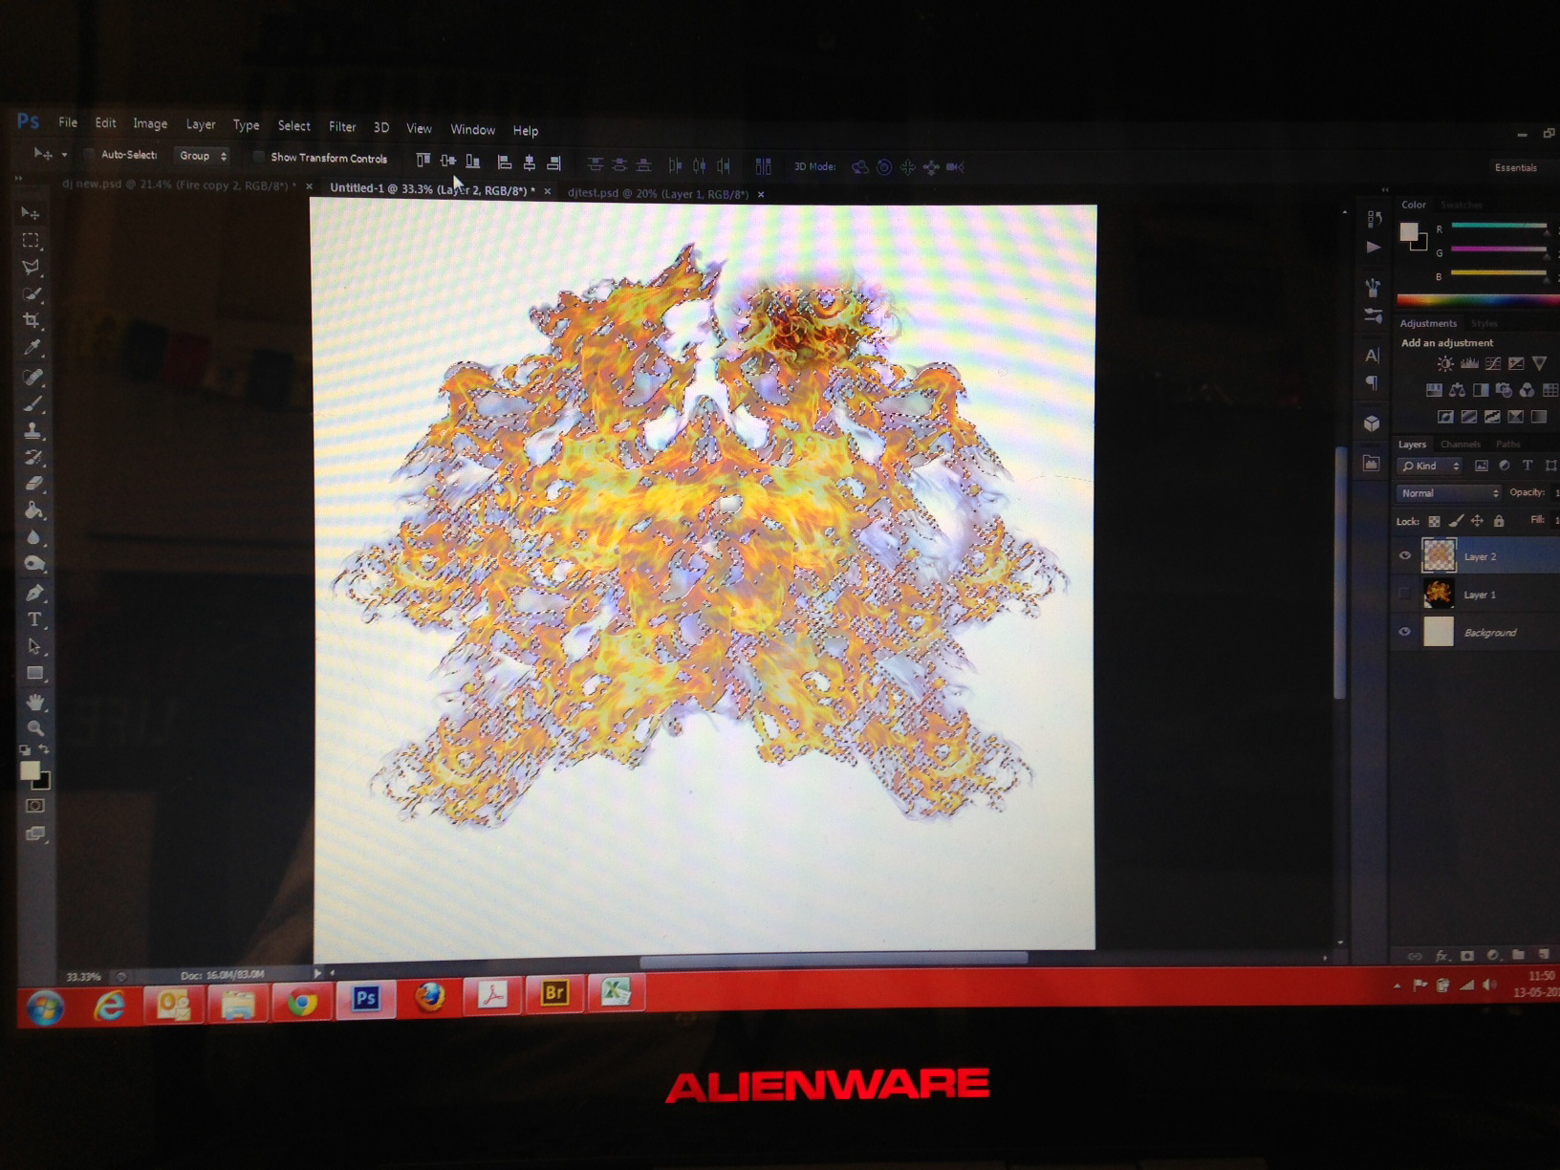Viewport: 1560px width, 1170px height.
Task: Open status bar info arrow
Action: tap(318, 973)
